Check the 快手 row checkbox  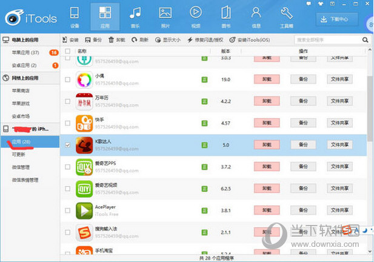[68, 123]
